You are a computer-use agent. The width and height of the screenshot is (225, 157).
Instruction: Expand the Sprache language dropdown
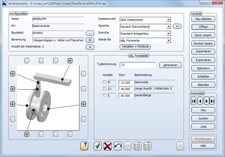click(x=168, y=27)
